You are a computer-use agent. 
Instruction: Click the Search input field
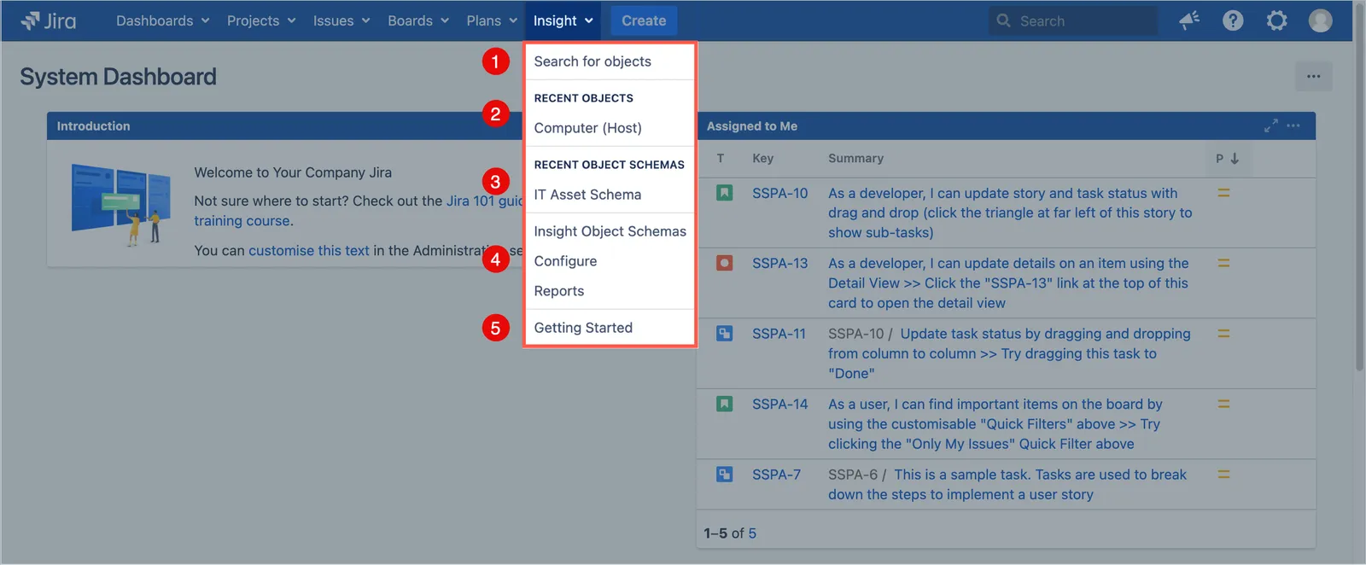click(1073, 20)
